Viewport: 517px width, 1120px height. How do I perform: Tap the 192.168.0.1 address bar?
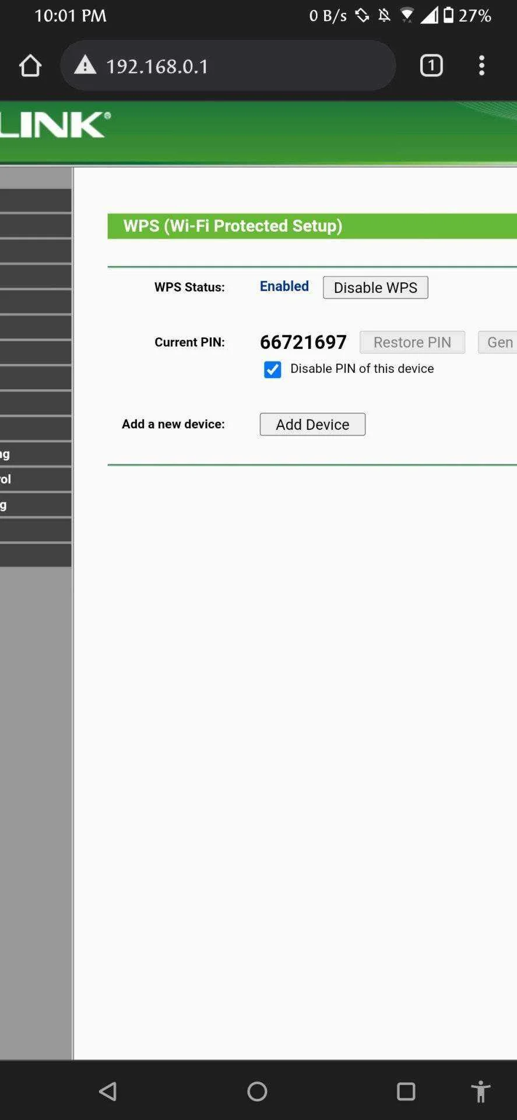coord(228,65)
